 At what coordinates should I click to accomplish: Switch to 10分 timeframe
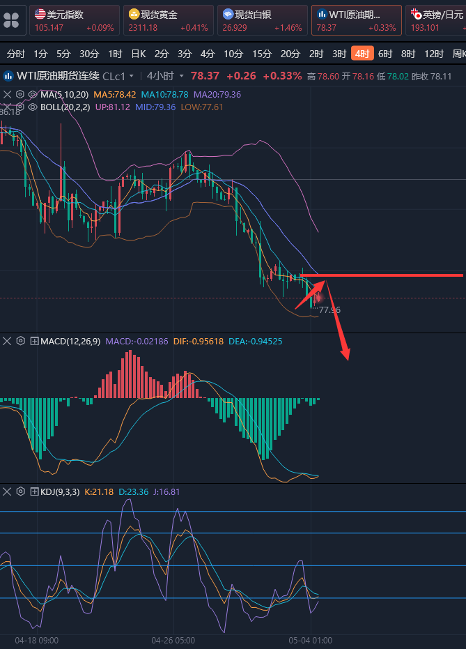[233, 54]
